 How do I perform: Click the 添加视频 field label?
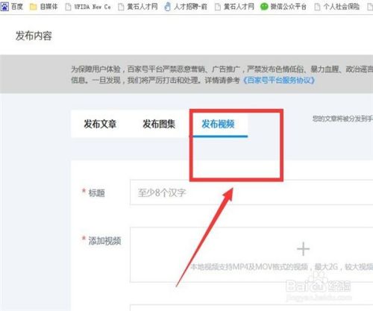[104, 241]
